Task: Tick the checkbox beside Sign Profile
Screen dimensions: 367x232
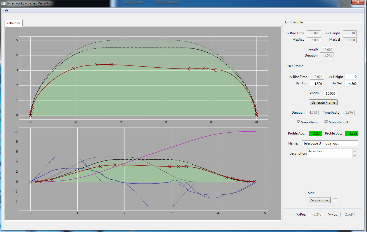Action: tap(336, 200)
